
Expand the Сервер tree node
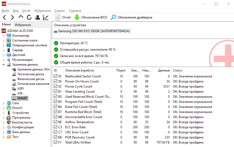[x=4, y=50]
